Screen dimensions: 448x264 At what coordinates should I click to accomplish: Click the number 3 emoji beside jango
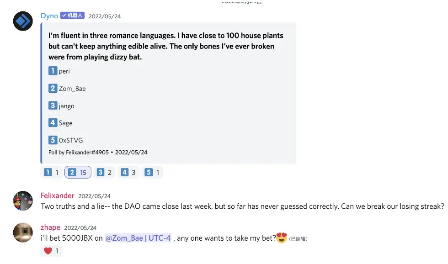pos(53,106)
